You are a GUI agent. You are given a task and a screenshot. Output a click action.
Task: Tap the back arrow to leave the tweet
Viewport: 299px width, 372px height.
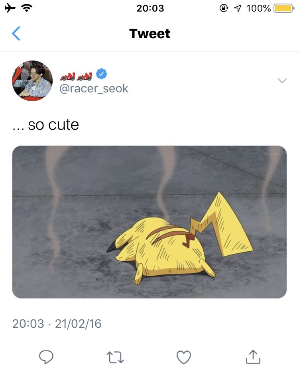pos(16,33)
